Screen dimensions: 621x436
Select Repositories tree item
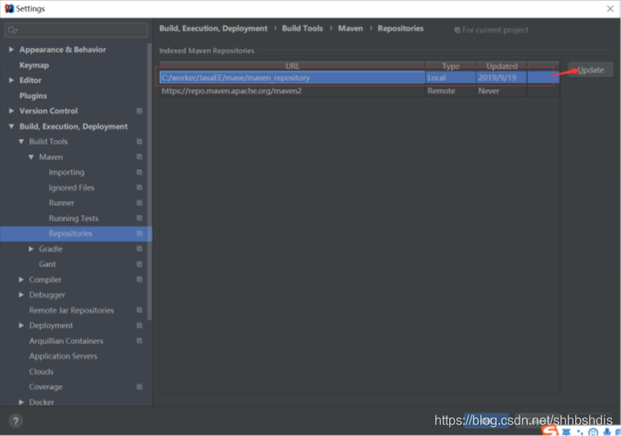point(75,234)
